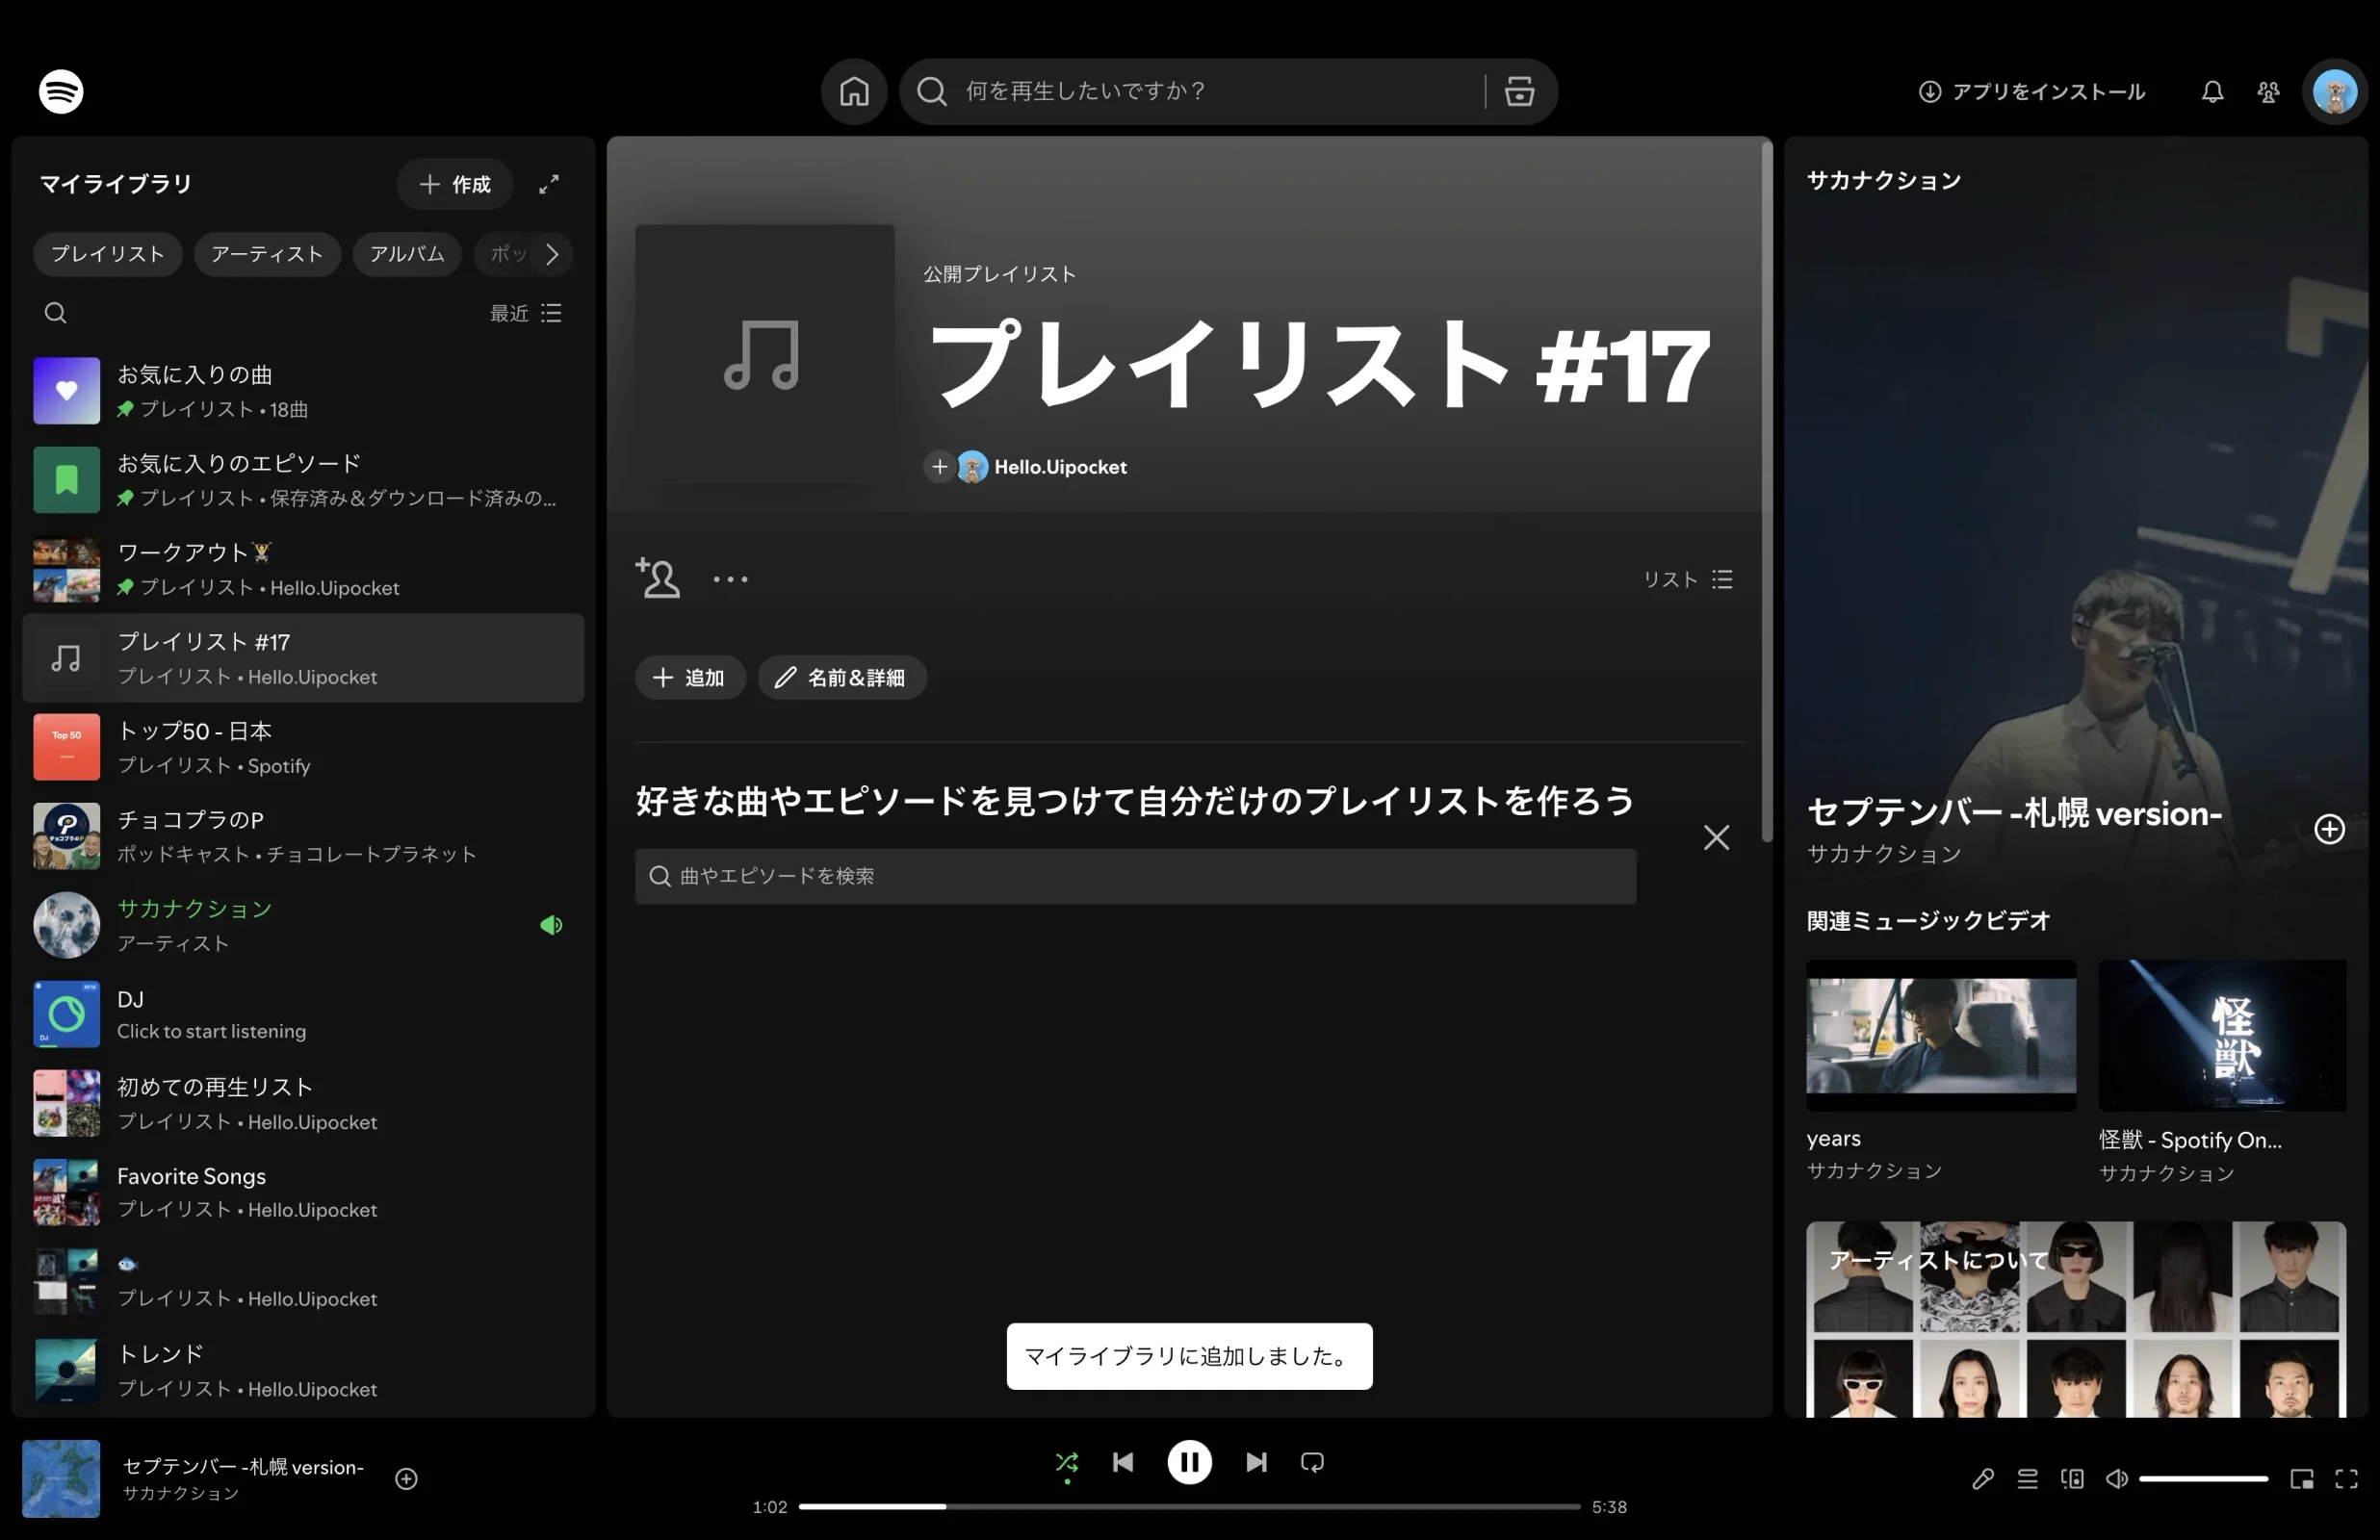Mute the volume speaker icon

[2116, 1478]
